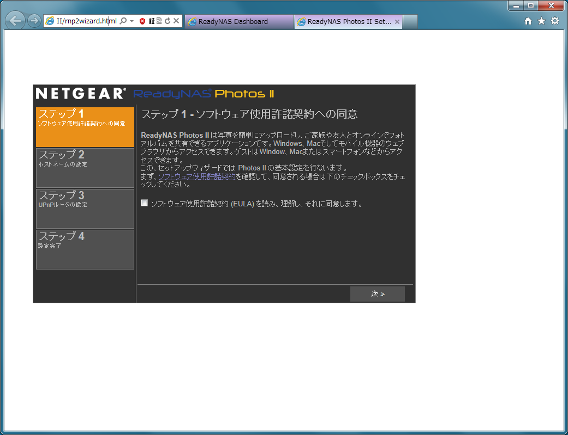Image resolution: width=568 pixels, height=435 pixels.
Task: Open Favorites with the star icon
Action: click(x=541, y=21)
